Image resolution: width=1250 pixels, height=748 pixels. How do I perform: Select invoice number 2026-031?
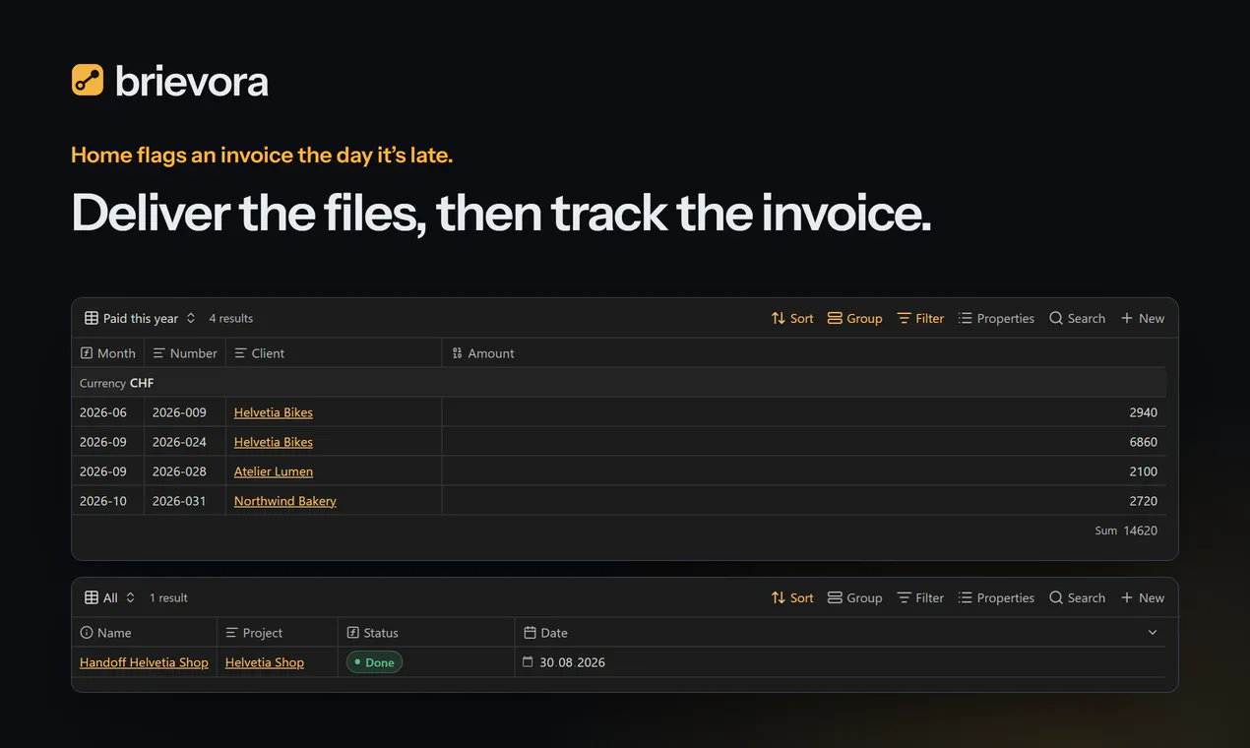tap(185, 501)
